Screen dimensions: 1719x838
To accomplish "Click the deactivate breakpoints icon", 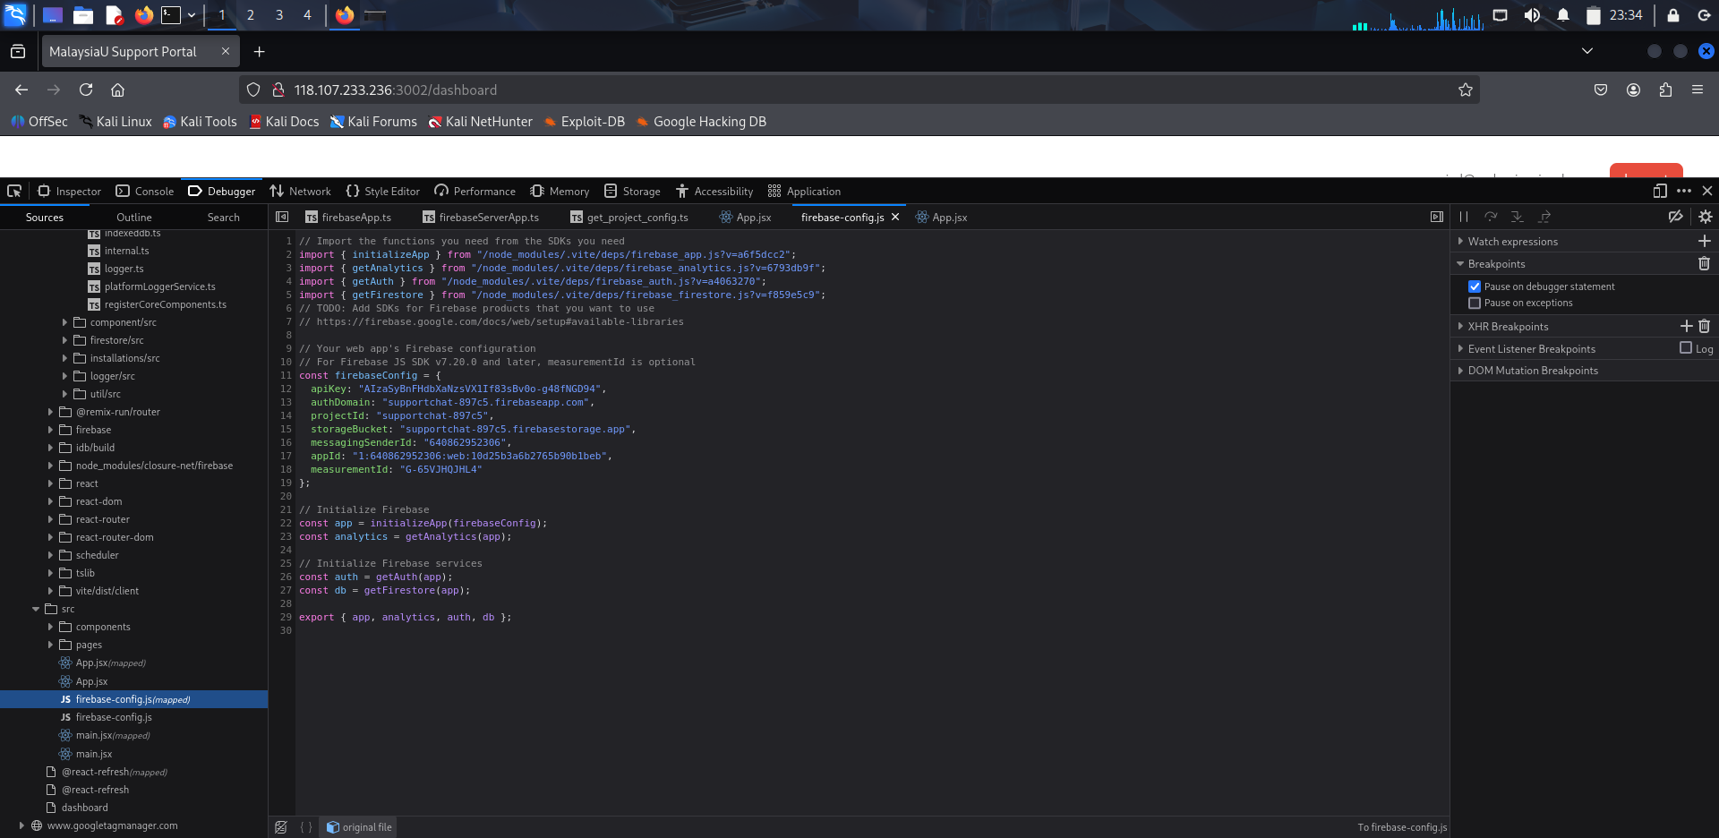I will tap(1675, 217).
